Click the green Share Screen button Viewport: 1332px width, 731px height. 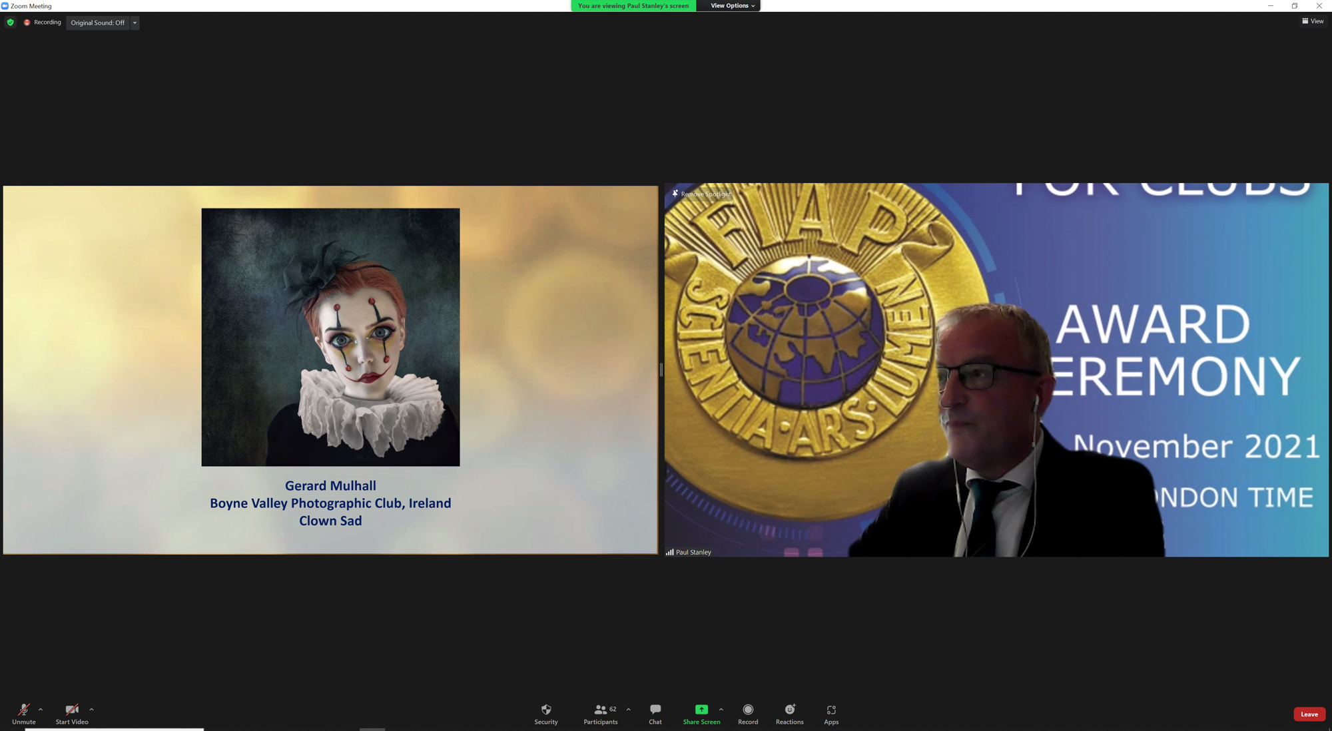click(701, 714)
